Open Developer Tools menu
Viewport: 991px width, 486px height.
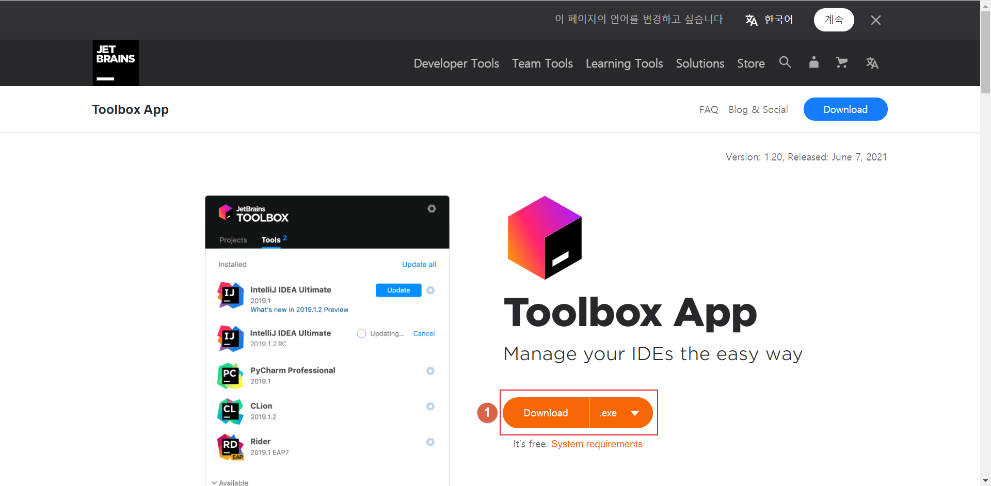[x=456, y=63]
